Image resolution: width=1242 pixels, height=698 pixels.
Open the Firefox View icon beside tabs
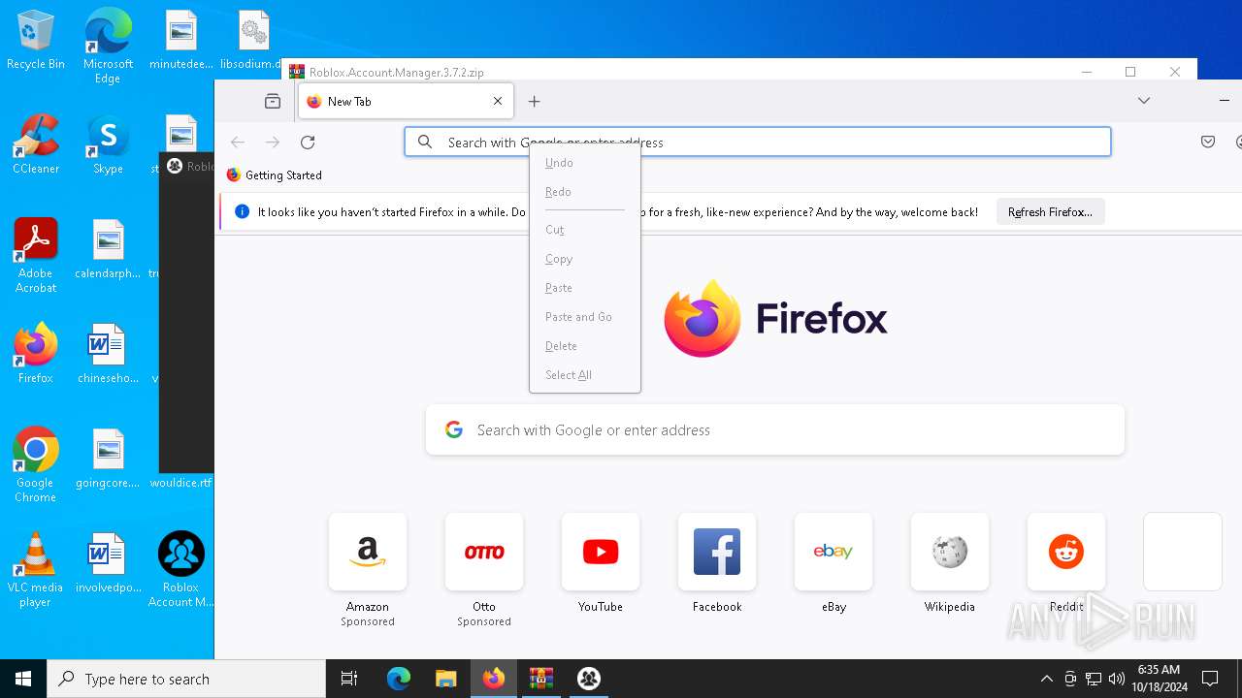273,101
